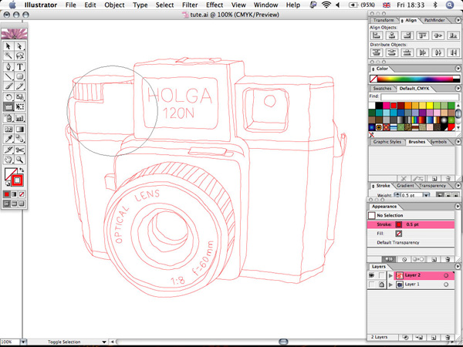The height and width of the screenshot is (347, 463).
Task: Select the Scale tool
Action: (x=19, y=97)
